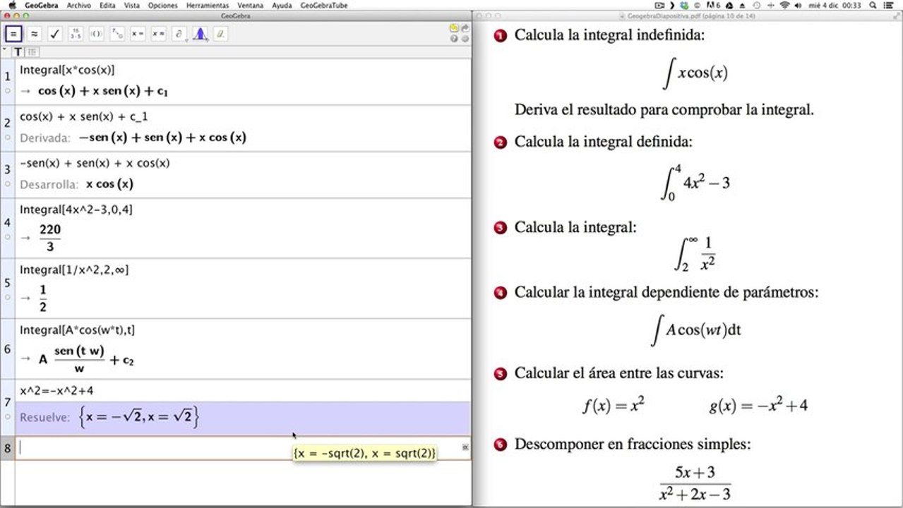Toggle the text mode T button

point(18,52)
